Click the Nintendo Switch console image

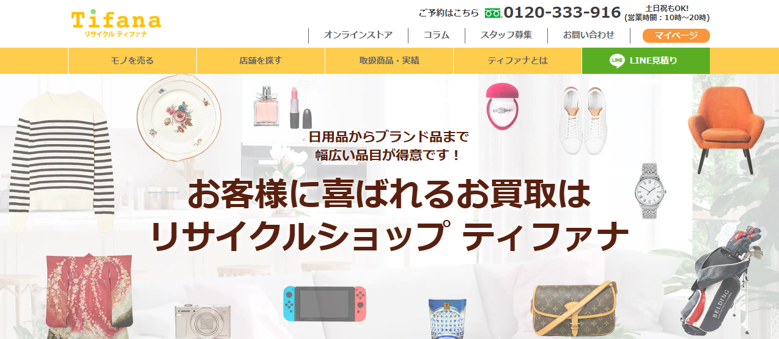(x=325, y=304)
